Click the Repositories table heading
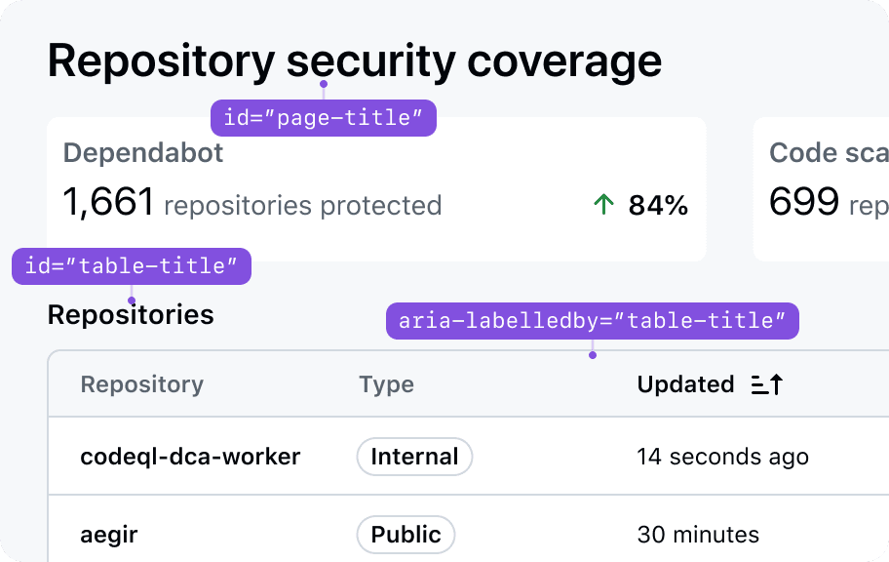This screenshot has height=562, width=889. 131,314
